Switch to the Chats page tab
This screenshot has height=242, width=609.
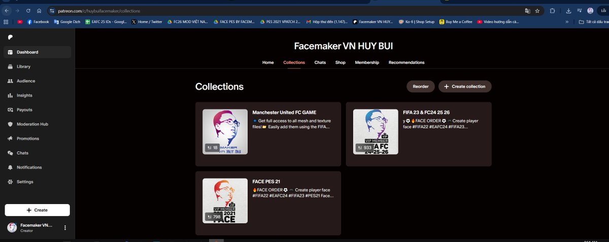(x=320, y=62)
